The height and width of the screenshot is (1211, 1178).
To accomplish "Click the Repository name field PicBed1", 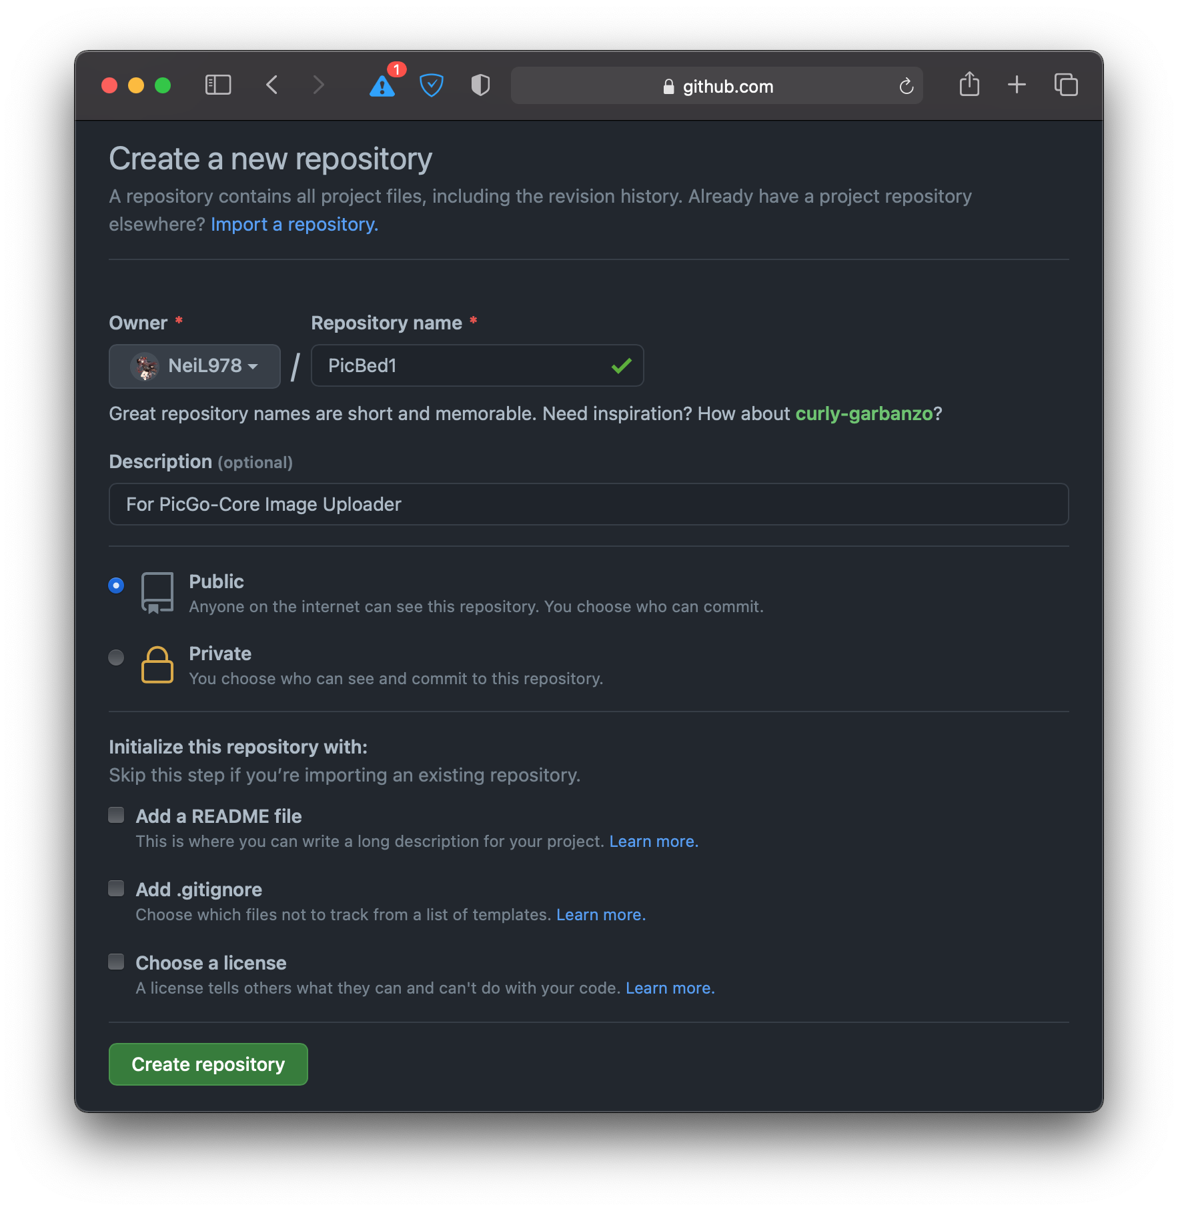I will [x=478, y=365].
